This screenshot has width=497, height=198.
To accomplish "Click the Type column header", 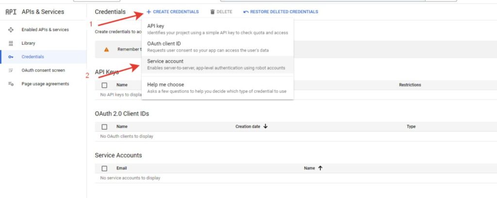I will (x=411, y=126).
